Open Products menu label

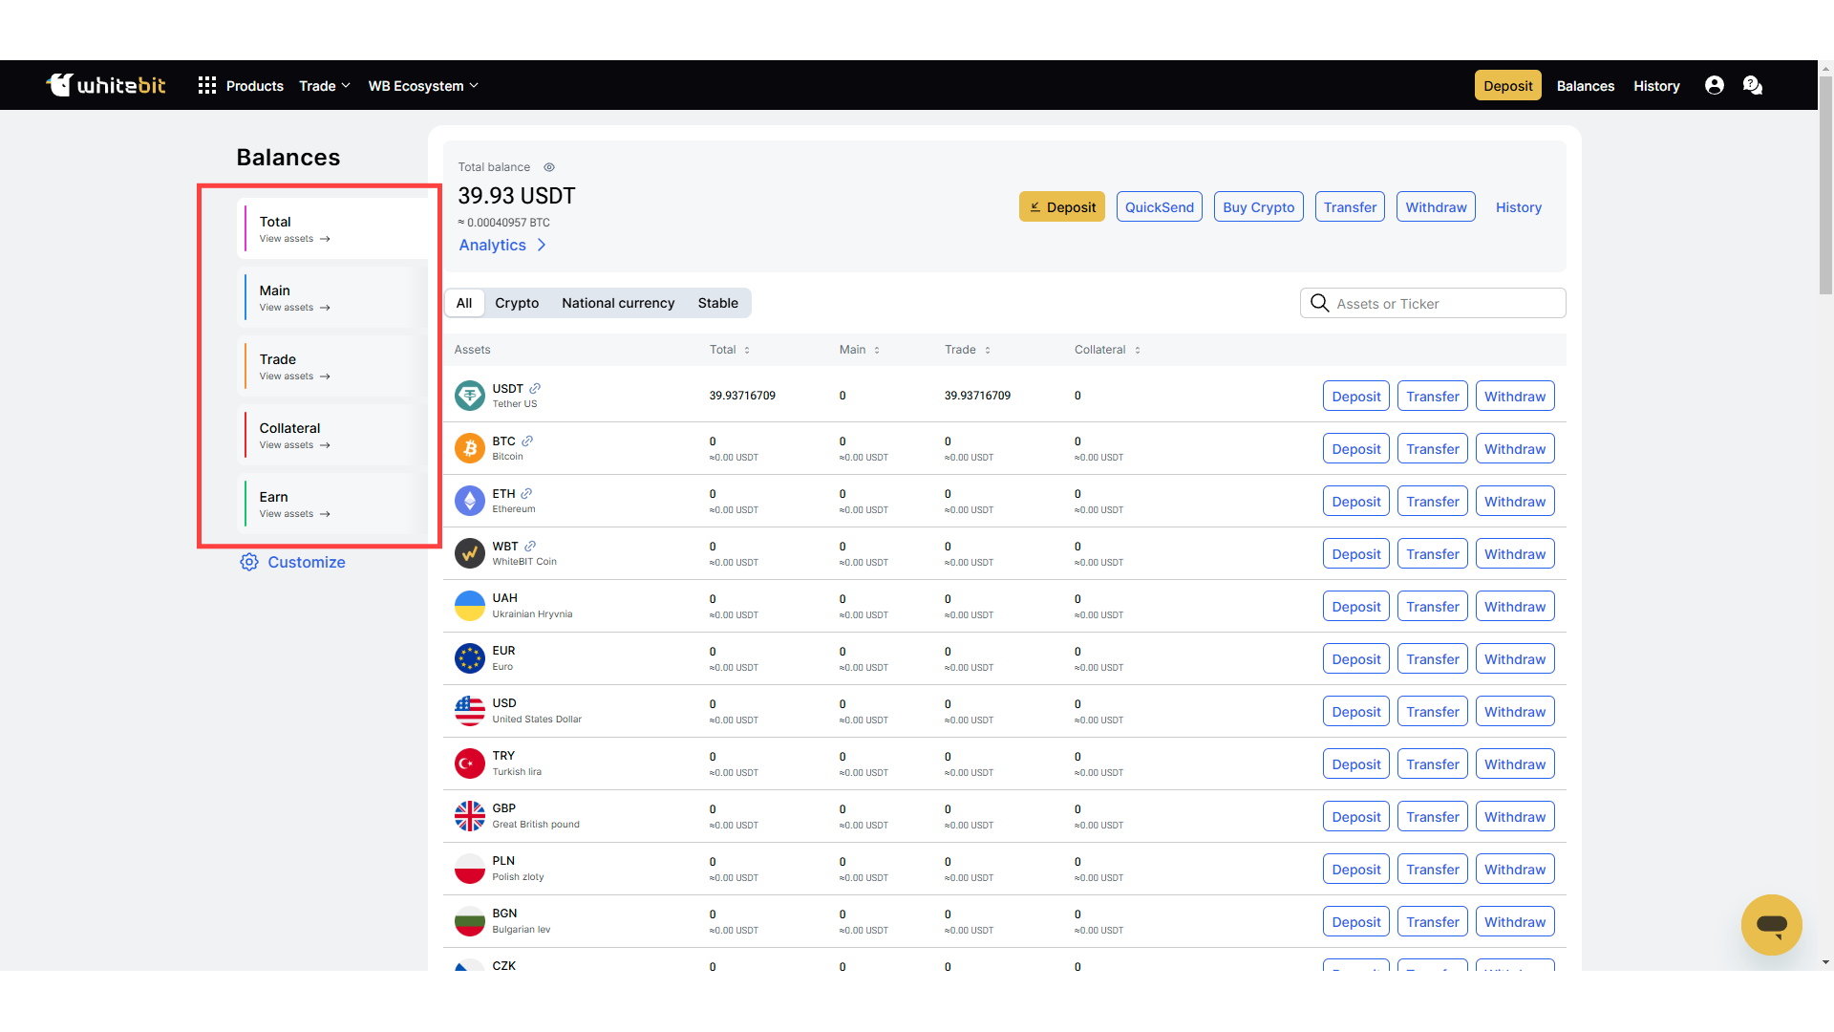click(x=255, y=86)
